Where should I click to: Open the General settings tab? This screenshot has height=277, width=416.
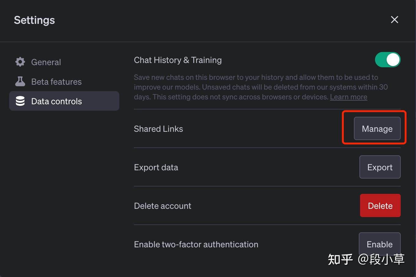point(46,62)
